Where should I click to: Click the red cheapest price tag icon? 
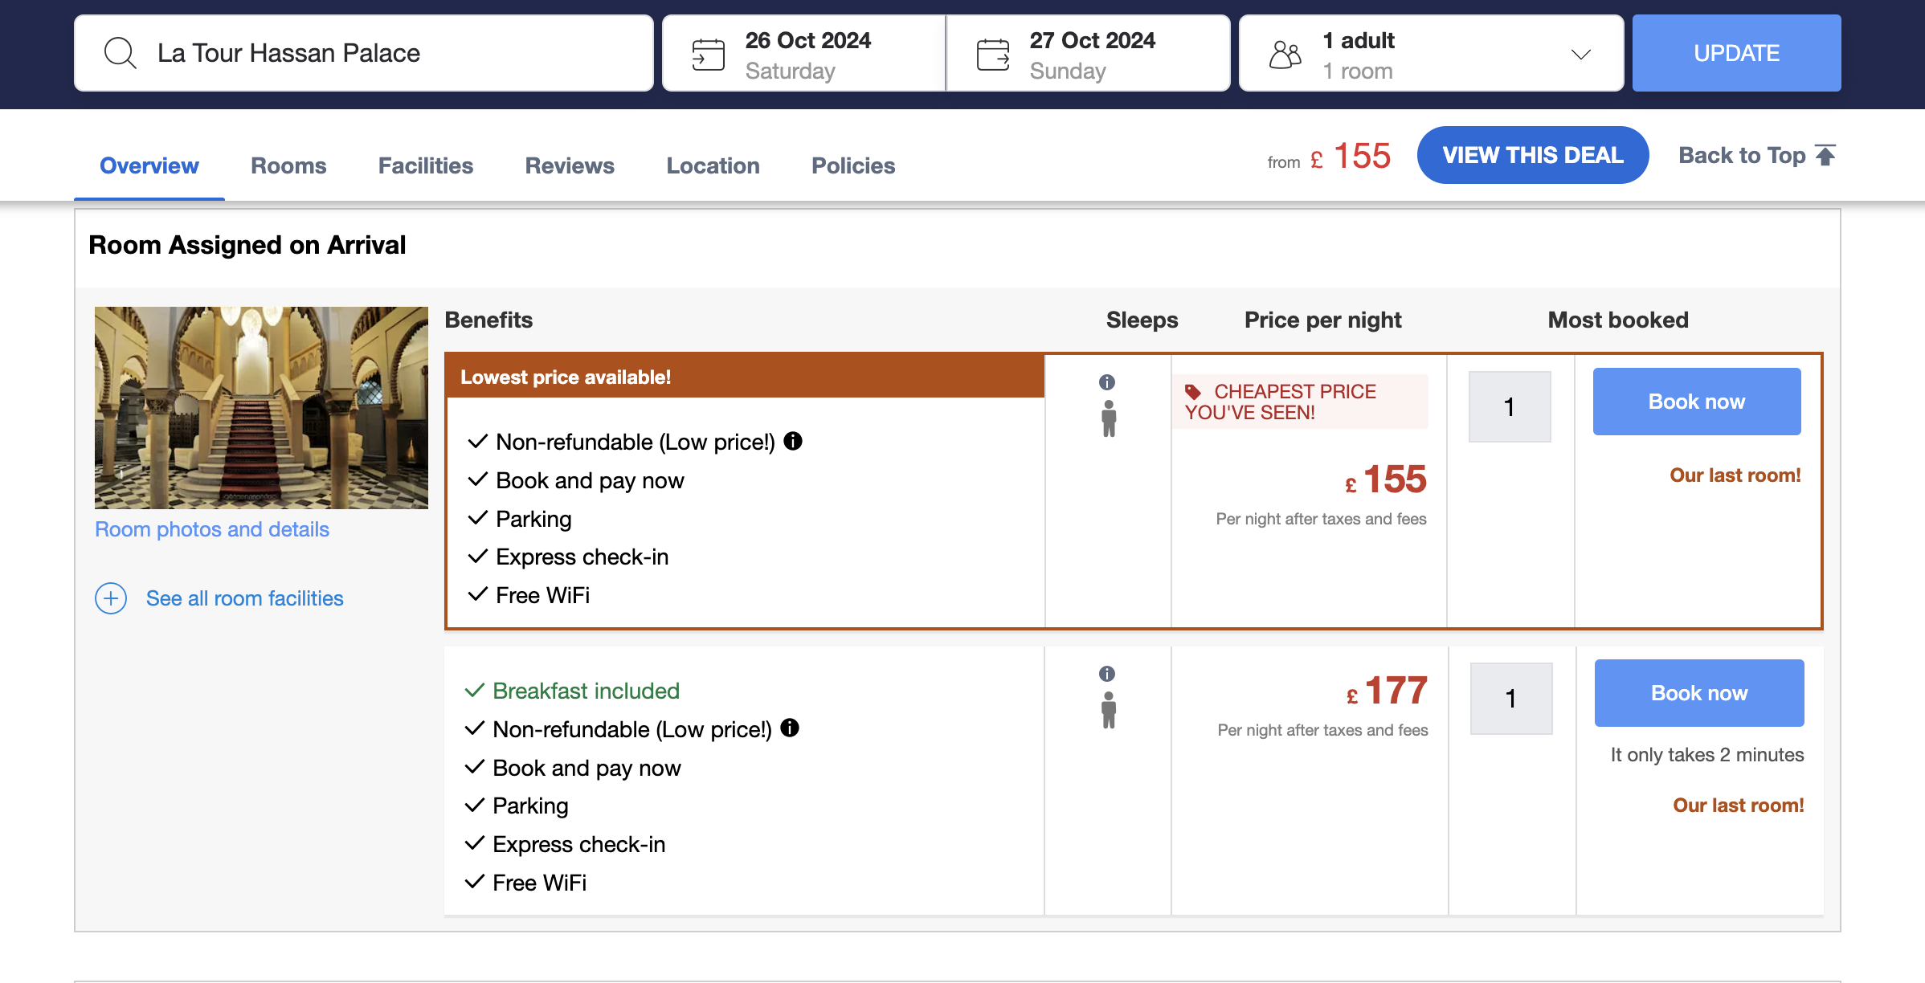click(x=1193, y=392)
